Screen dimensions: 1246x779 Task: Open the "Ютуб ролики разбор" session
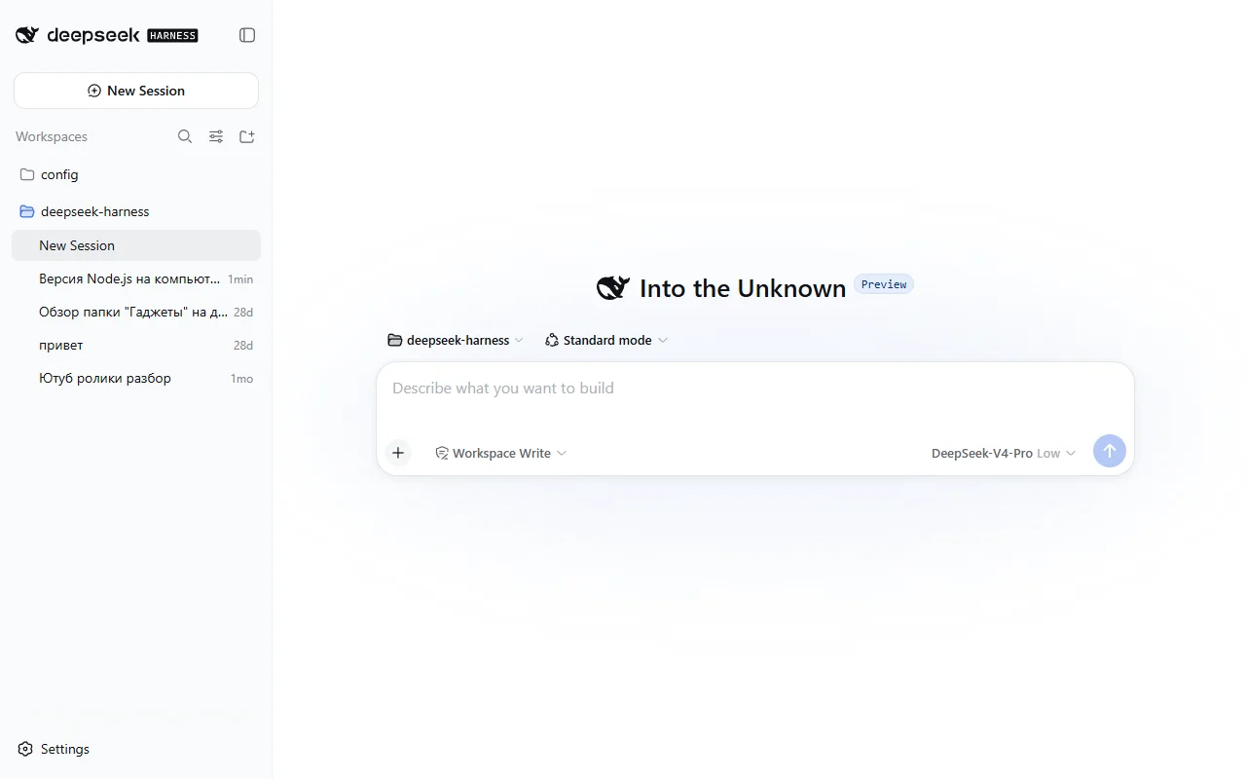(x=136, y=378)
